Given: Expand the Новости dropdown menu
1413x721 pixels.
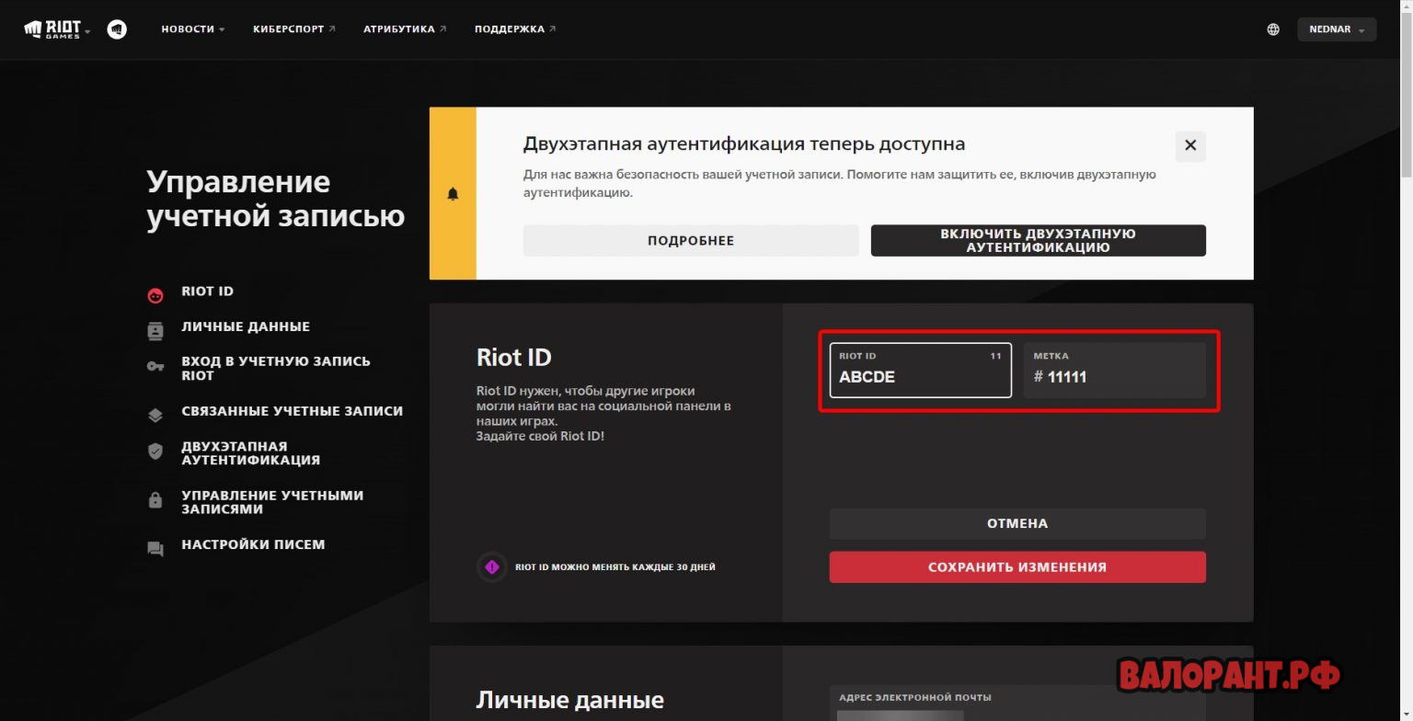Looking at the screenshot, I should pos(193,29).
